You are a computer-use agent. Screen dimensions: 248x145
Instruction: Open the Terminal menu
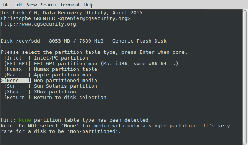pyautogui.click(x=70, y=5)
